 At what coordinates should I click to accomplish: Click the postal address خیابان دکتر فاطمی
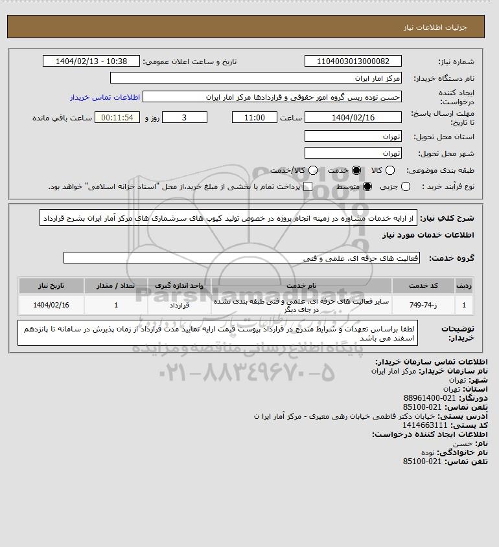344,416
